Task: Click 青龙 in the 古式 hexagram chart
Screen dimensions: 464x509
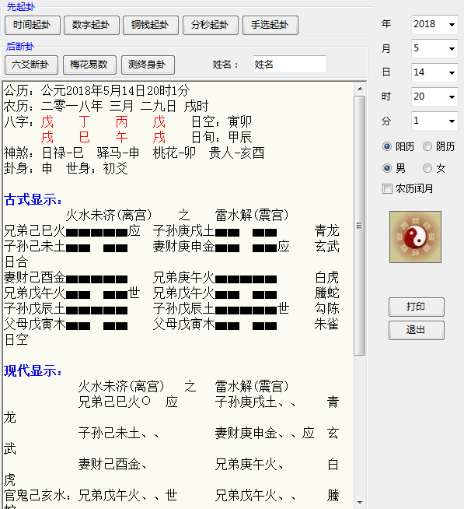Action: pos(327,231)
